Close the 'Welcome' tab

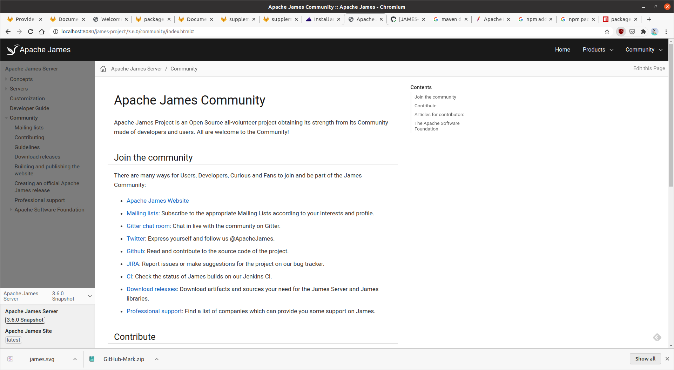click(x=126, y=19)
